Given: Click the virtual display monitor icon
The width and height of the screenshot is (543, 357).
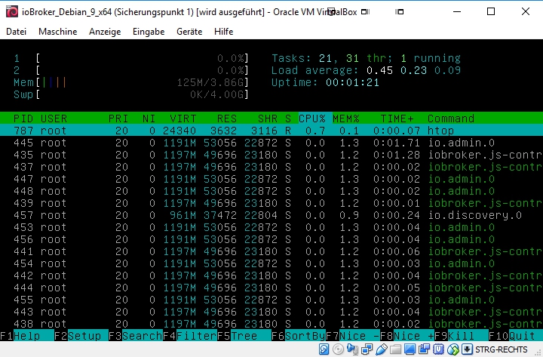Looking at the screenshot, I should click(x=410, y=349).
